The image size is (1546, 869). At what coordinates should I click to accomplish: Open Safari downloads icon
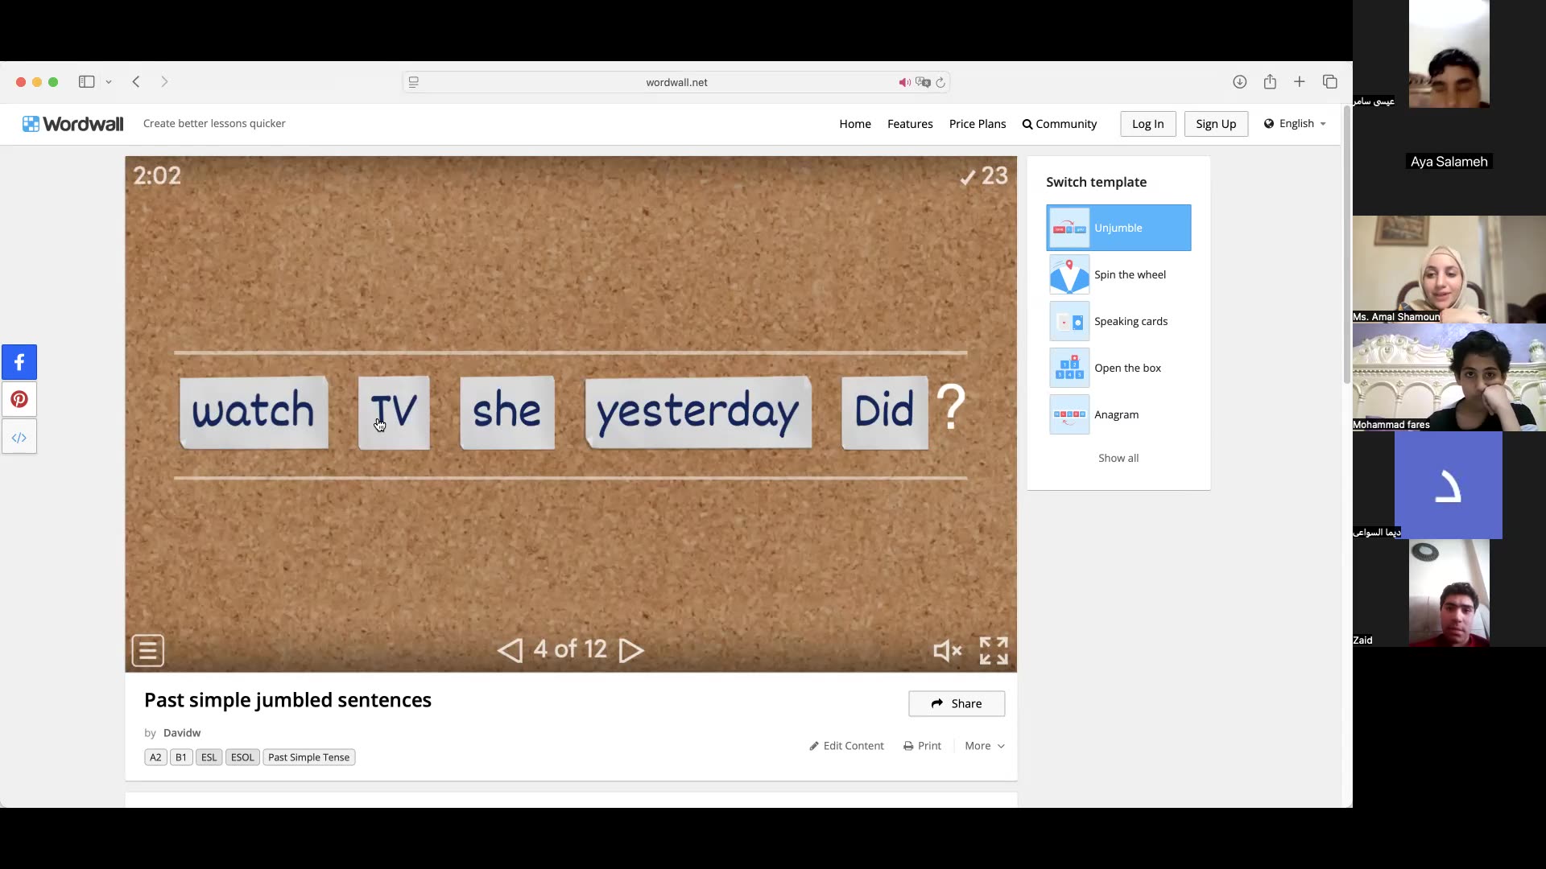coord(1239,82)
